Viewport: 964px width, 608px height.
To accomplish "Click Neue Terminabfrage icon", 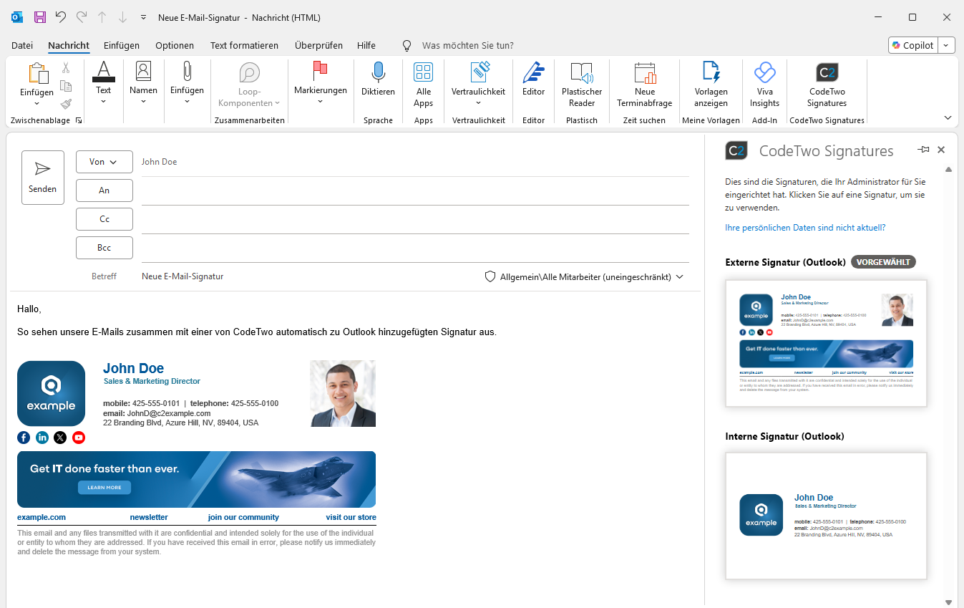I will tap(645, 73).
